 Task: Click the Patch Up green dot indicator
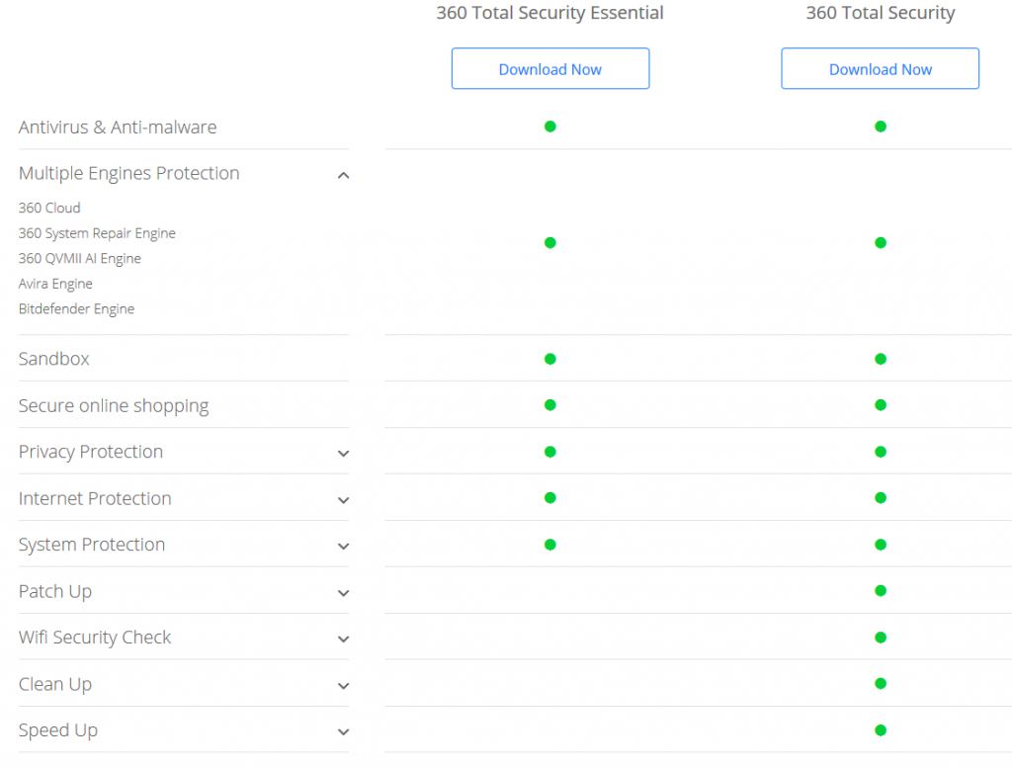(x=880, y=591)
